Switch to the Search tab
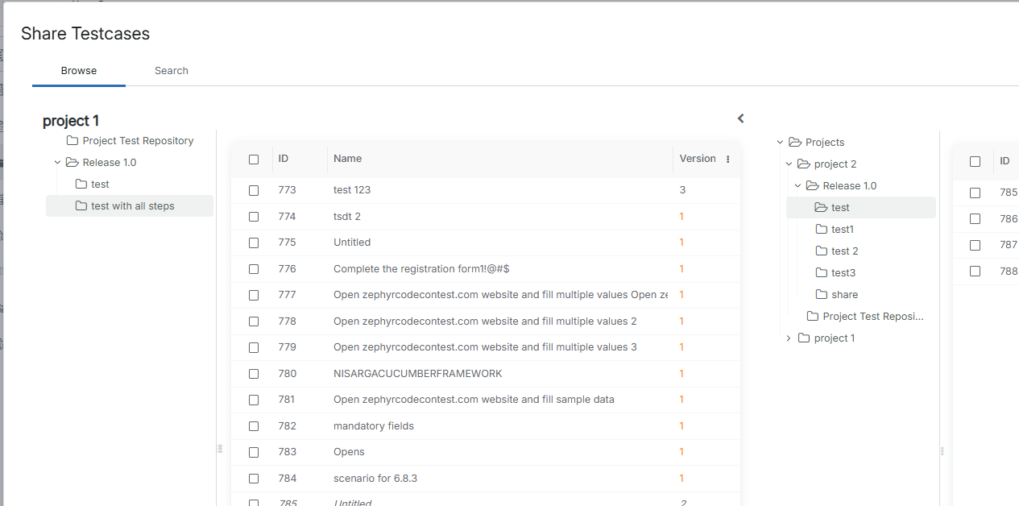This screenshot has height=506, width=1019. pyautogui.click(x=171, y=71)
